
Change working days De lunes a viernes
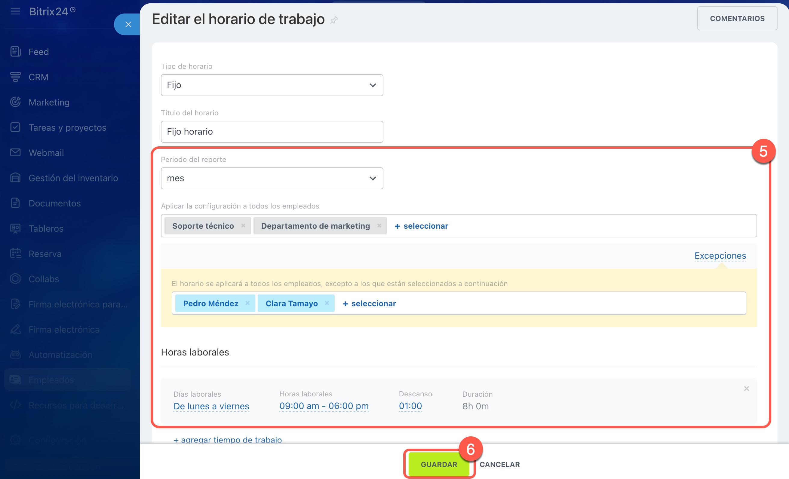211,406
